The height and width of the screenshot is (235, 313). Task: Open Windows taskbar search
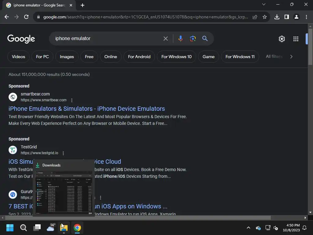point(23,228)
